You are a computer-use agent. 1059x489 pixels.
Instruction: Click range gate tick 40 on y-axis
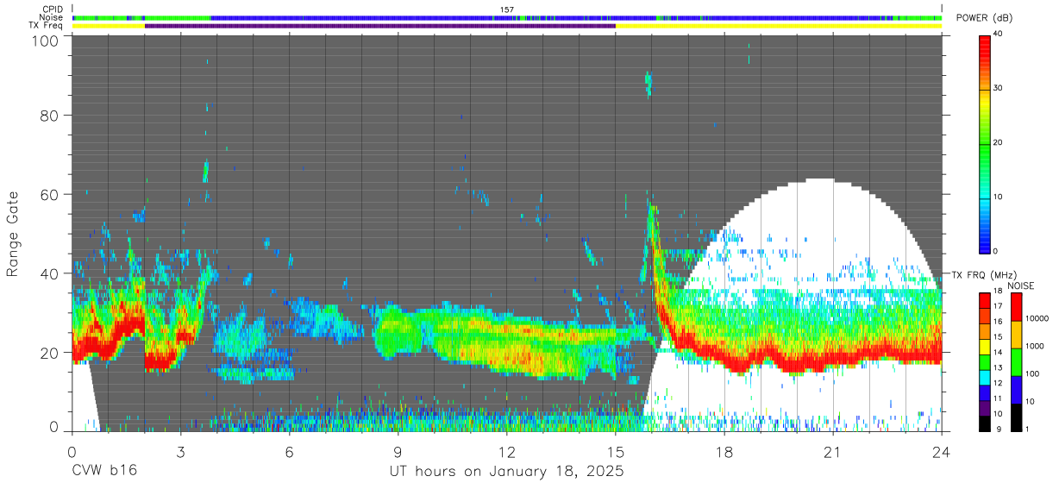(x=49, y=273)
